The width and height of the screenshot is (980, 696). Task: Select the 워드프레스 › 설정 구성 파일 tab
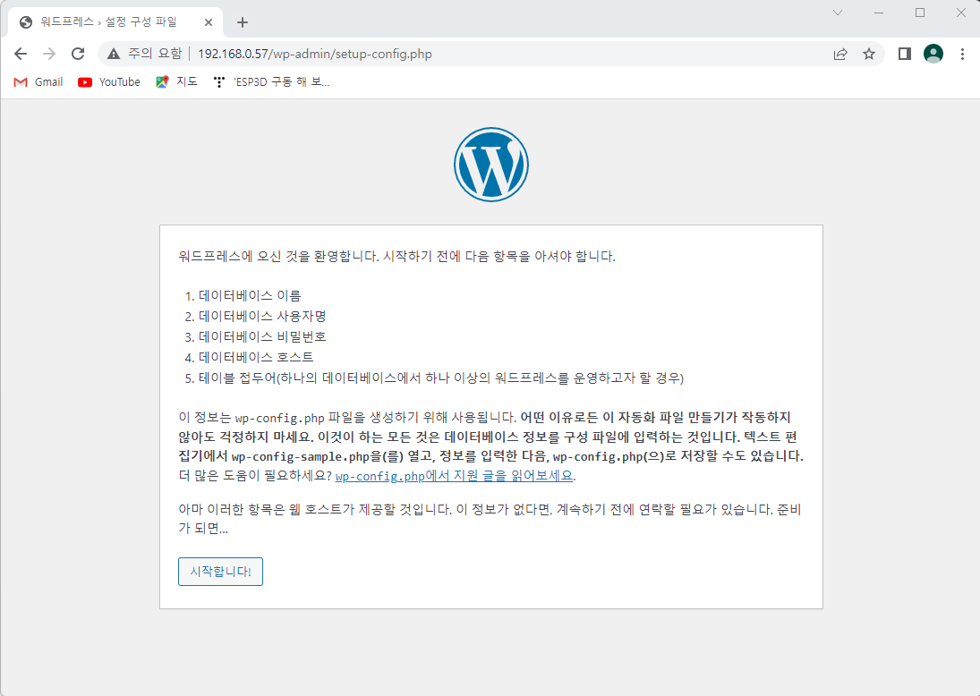[115, 22]
